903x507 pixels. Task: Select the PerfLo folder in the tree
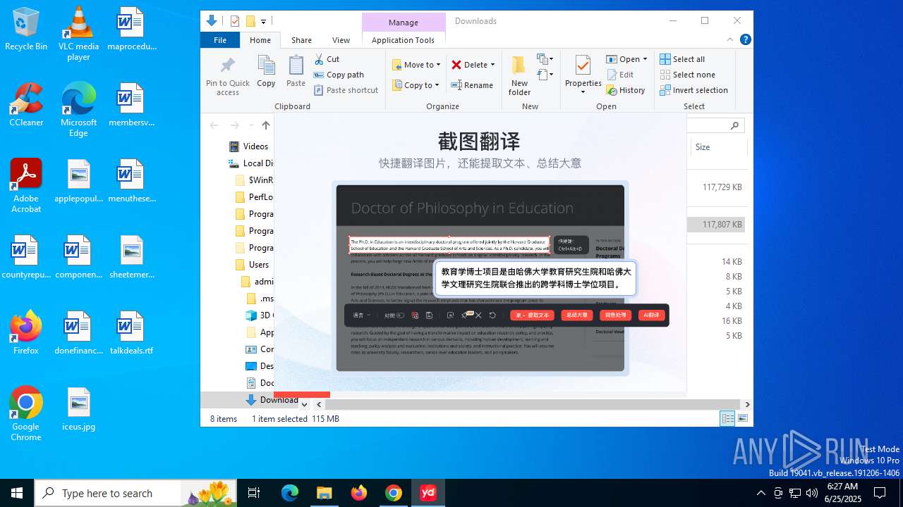point(254,197)
